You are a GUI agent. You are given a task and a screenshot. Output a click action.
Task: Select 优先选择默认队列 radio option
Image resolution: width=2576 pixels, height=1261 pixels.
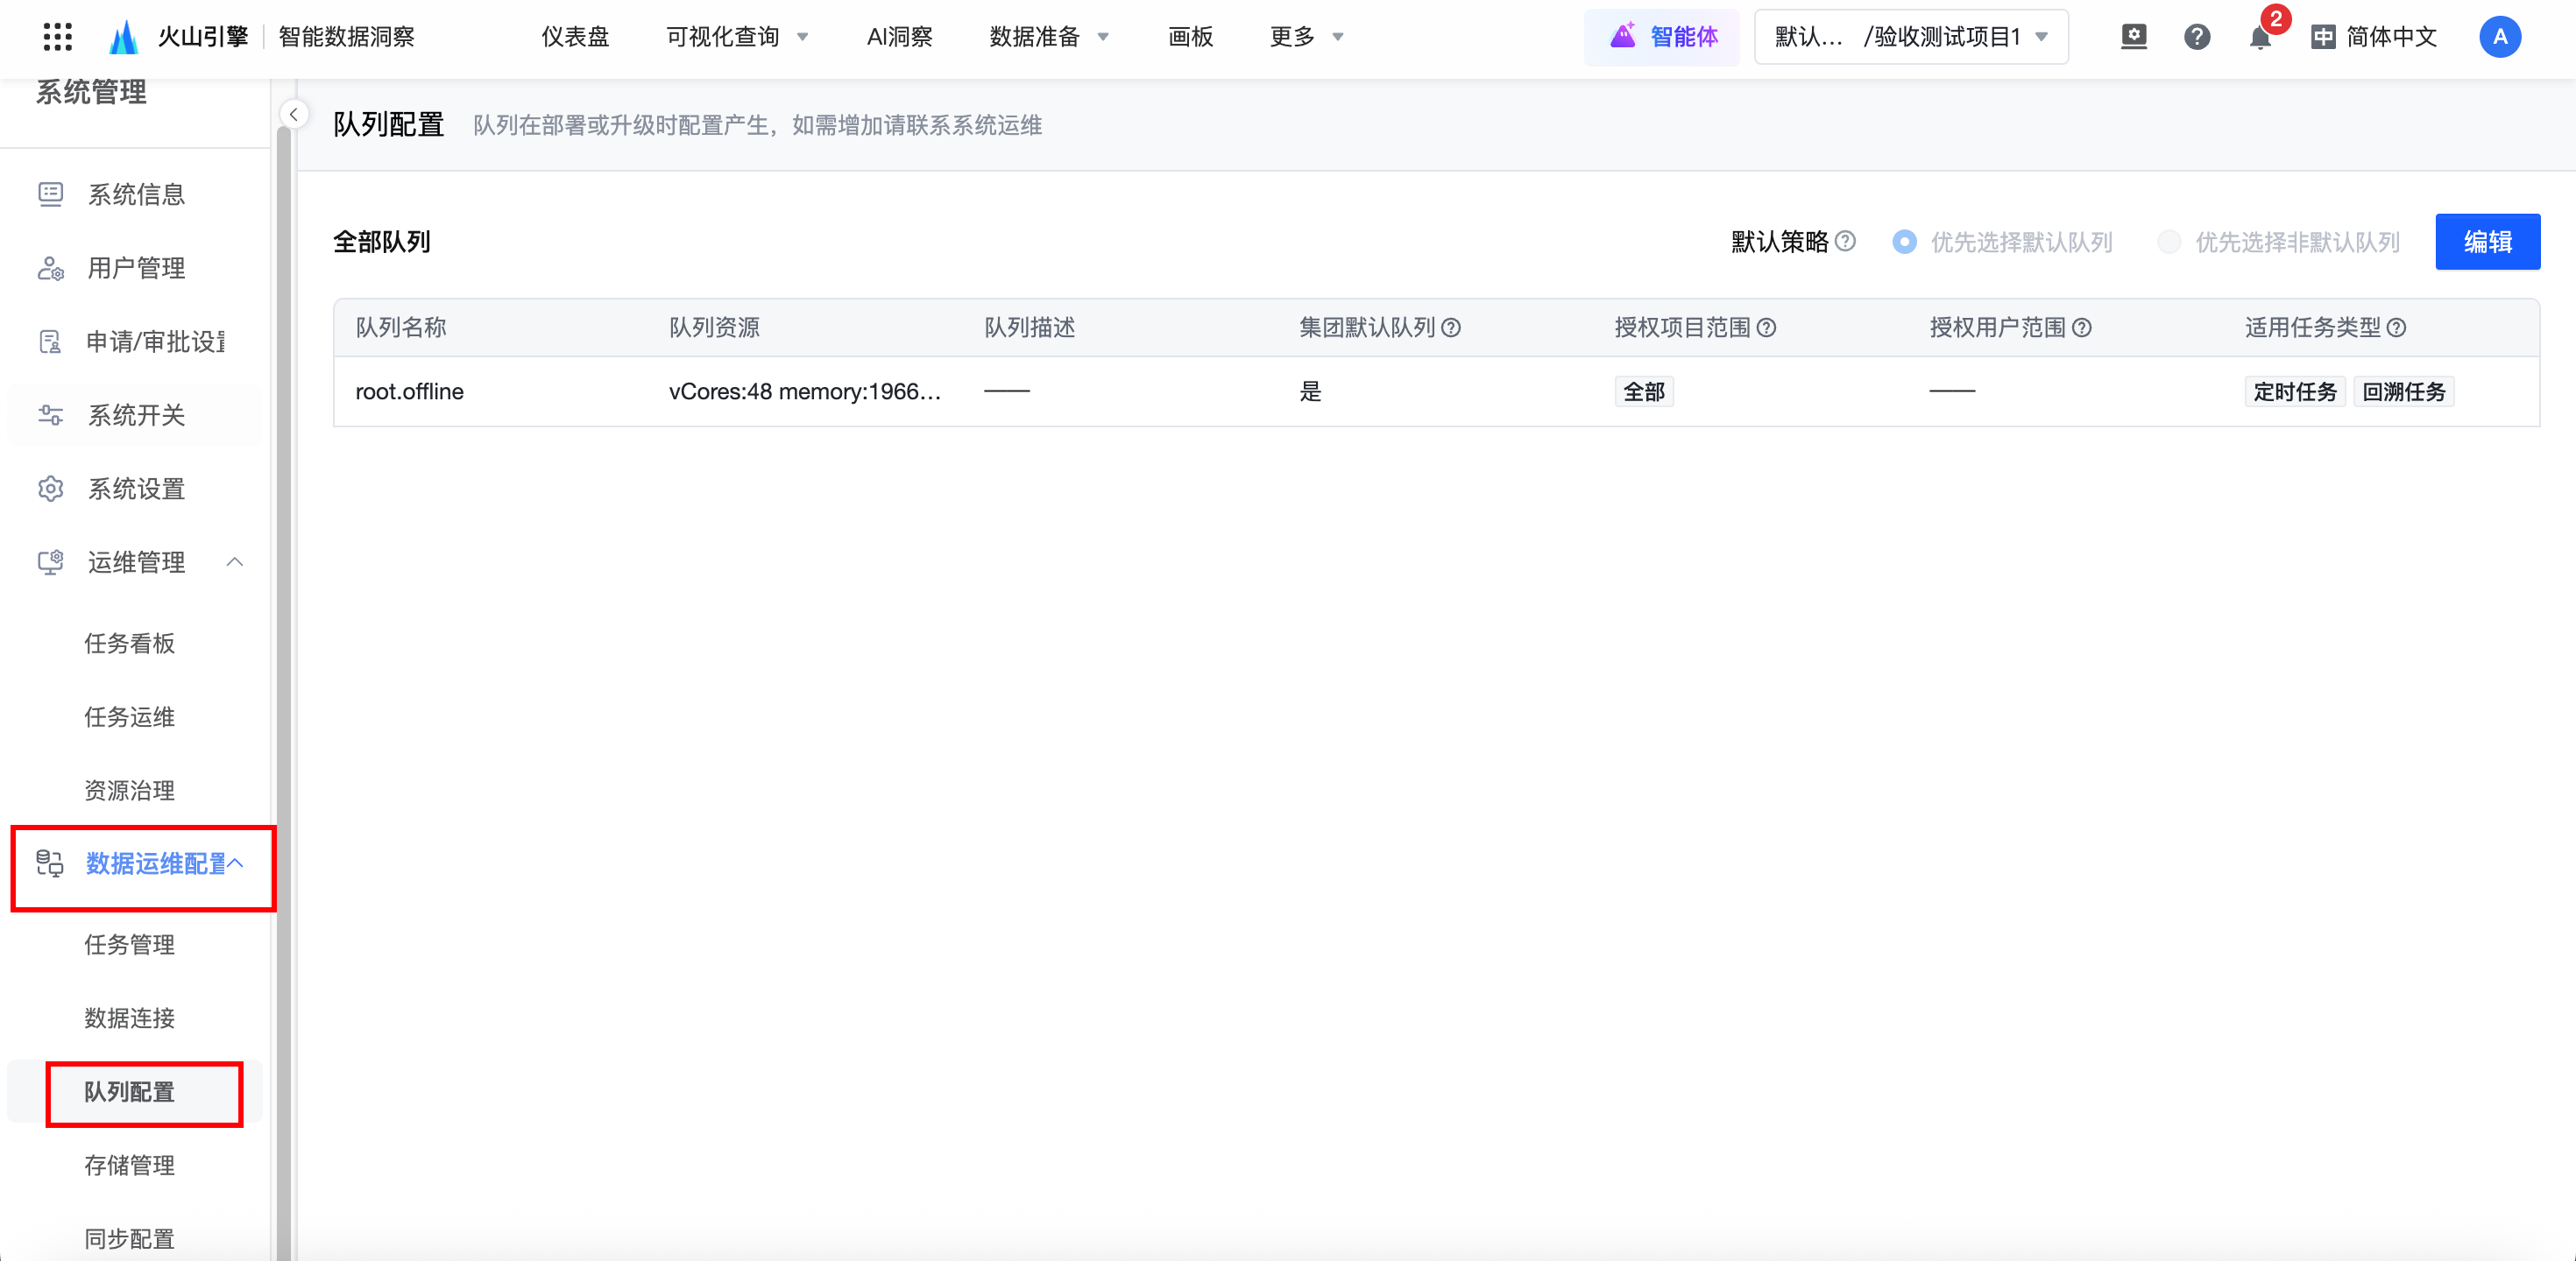1904,242
